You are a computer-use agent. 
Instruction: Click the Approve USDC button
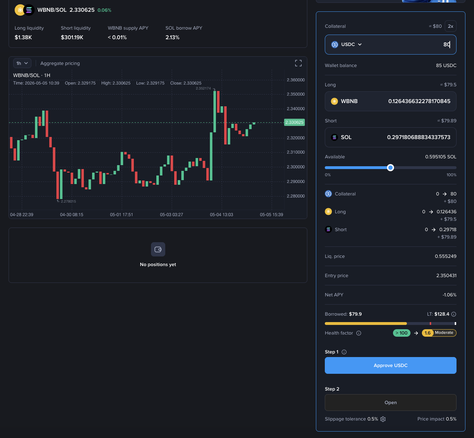(x=390, y=365)
